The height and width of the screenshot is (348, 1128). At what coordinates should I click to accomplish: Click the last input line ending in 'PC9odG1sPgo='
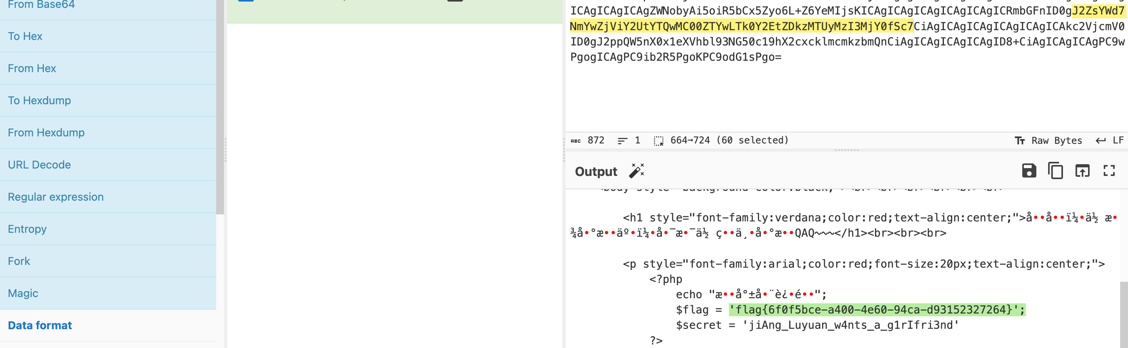(676, 58)
